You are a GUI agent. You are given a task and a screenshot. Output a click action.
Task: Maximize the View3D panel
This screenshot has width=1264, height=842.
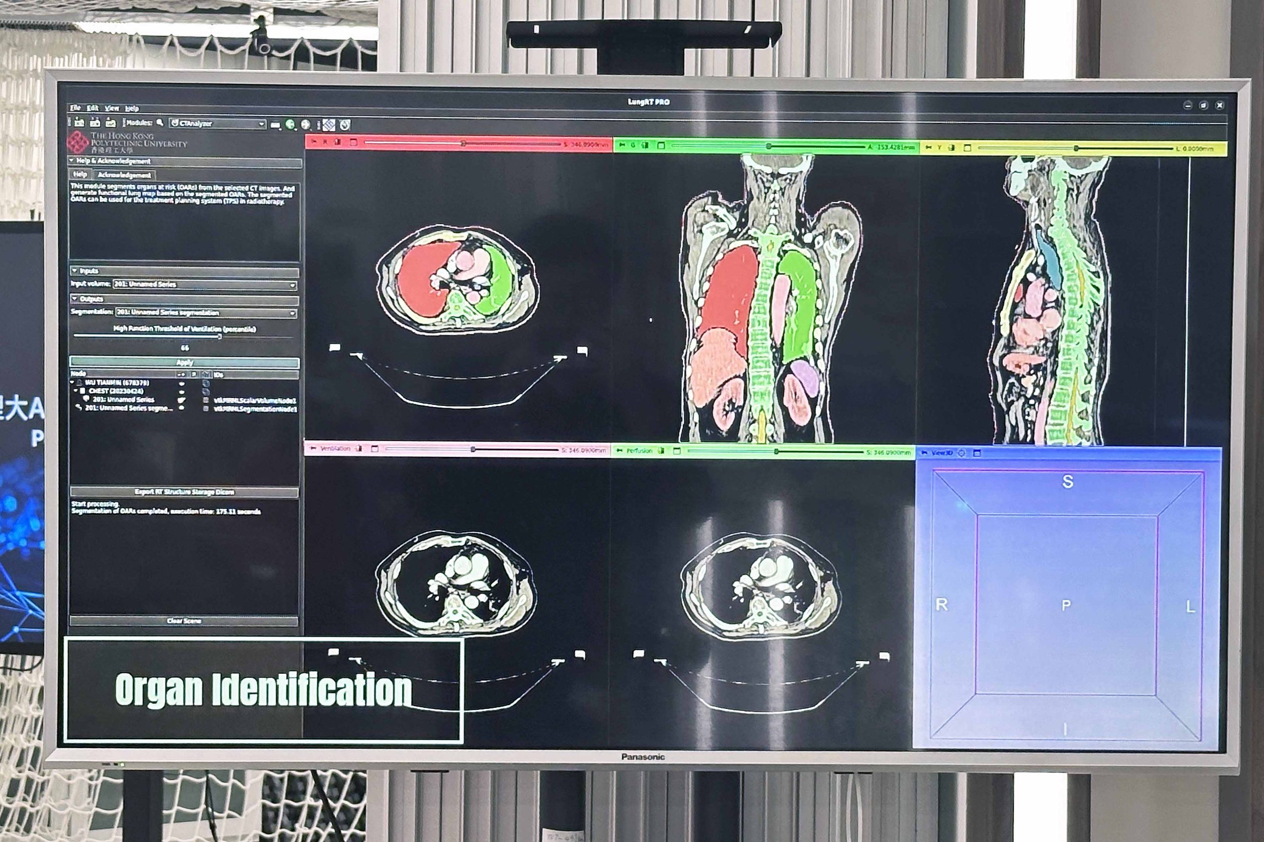tap(977, 453)
